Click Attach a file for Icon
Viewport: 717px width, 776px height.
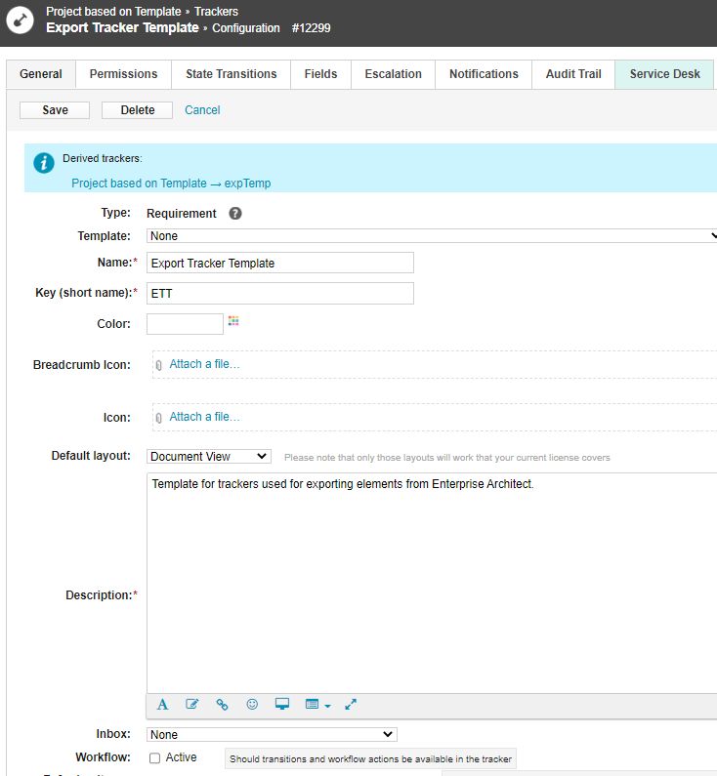click(204, 417)
